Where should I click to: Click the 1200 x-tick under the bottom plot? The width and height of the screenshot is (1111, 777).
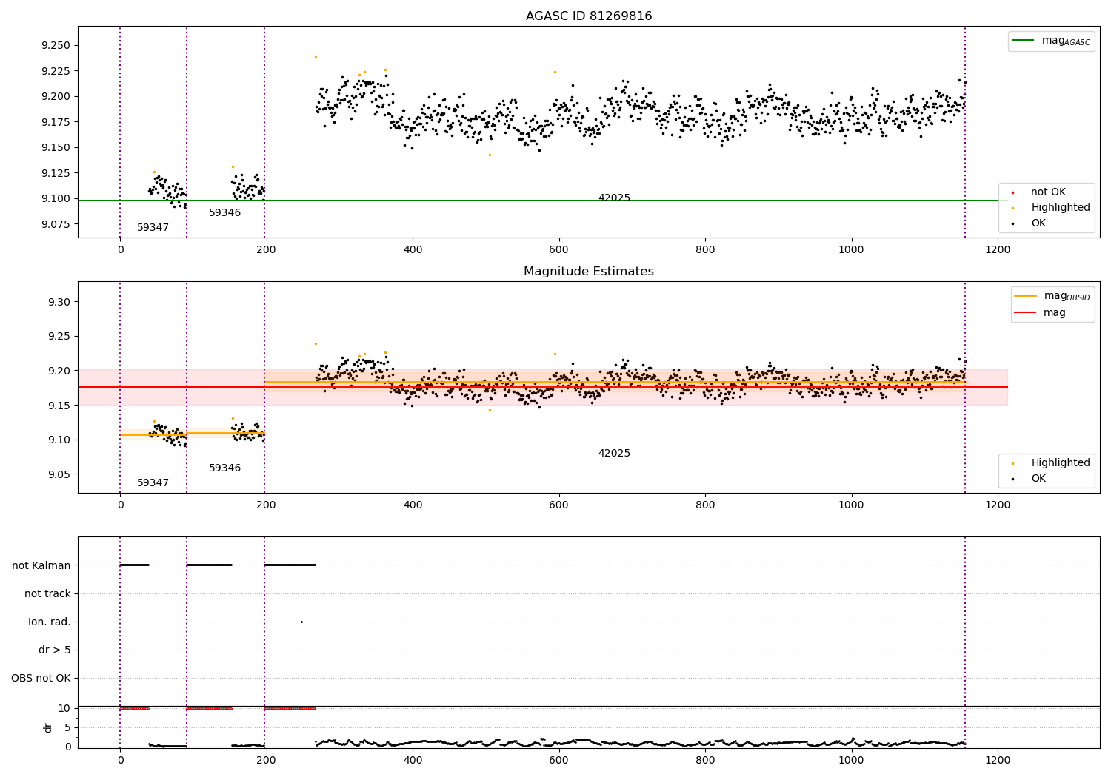pyautogui.click(x=998, y=760)
